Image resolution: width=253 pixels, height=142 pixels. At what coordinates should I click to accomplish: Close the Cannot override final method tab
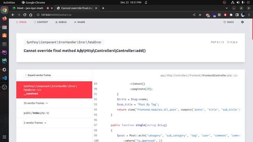[96, 8]
